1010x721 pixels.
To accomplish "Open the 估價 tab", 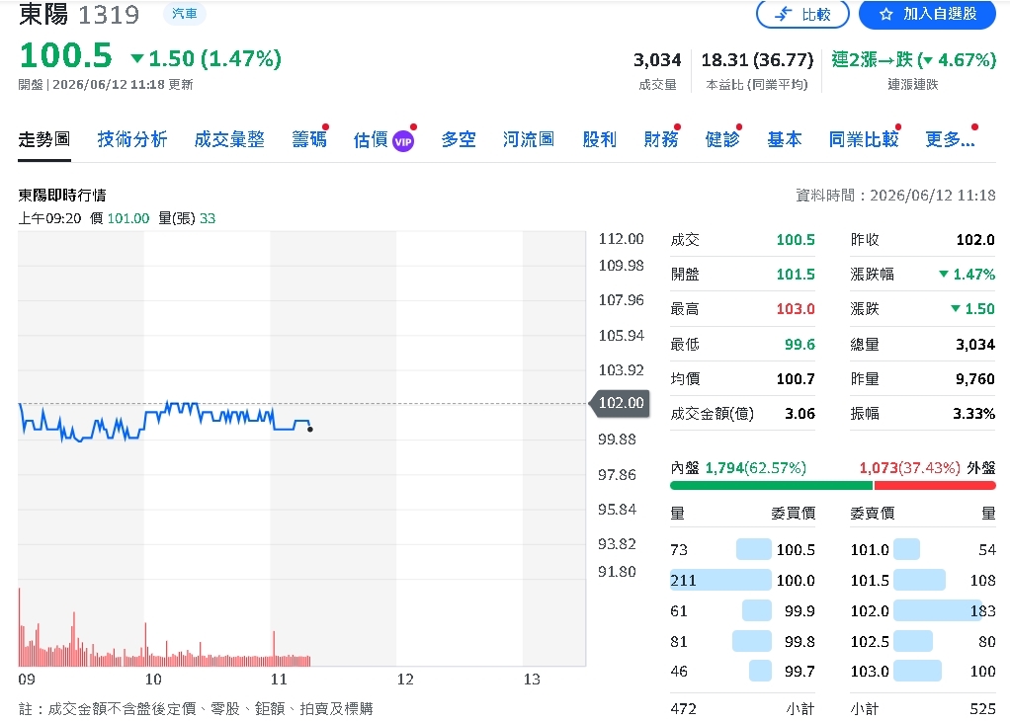I will tap(371, 139).
